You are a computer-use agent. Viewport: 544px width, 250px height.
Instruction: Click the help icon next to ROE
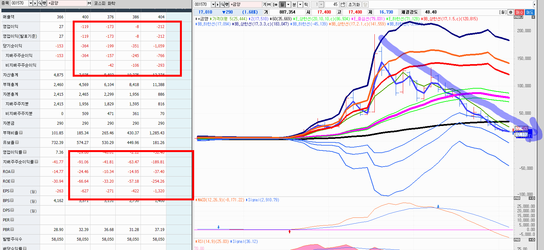[13, 181]
